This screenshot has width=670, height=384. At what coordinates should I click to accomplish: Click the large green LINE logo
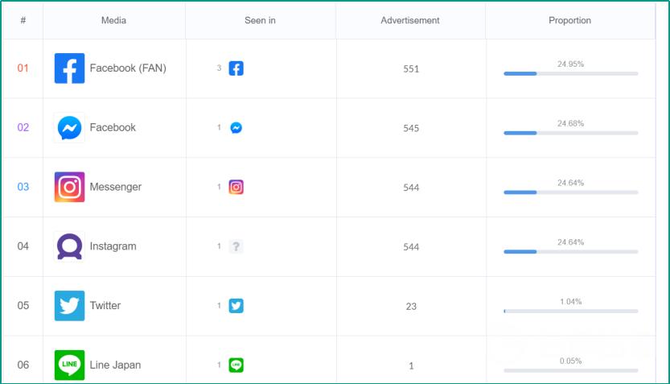pyautogui.click(x=69, y=365)
